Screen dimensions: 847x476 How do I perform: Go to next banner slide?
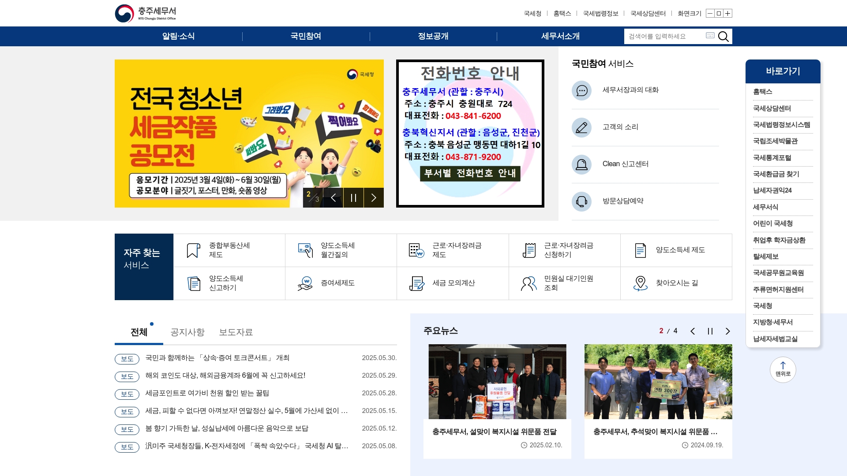pos(374,198)
